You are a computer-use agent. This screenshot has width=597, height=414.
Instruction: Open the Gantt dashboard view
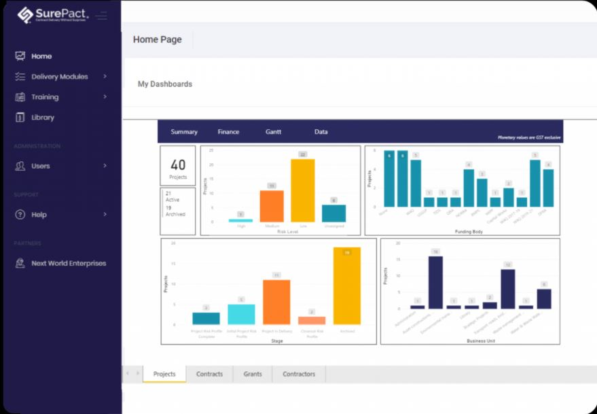(273, 131)
